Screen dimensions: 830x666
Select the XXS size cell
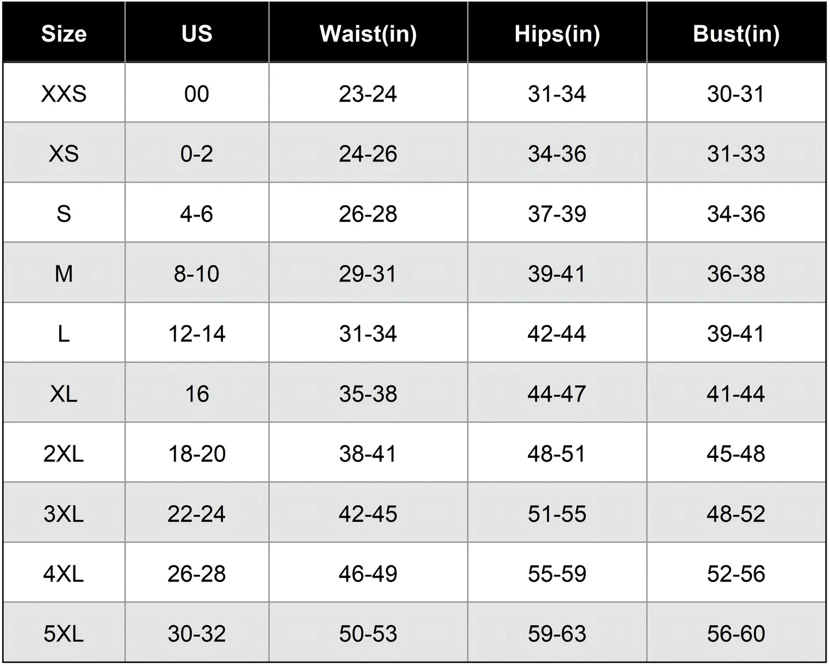[64, 93]
